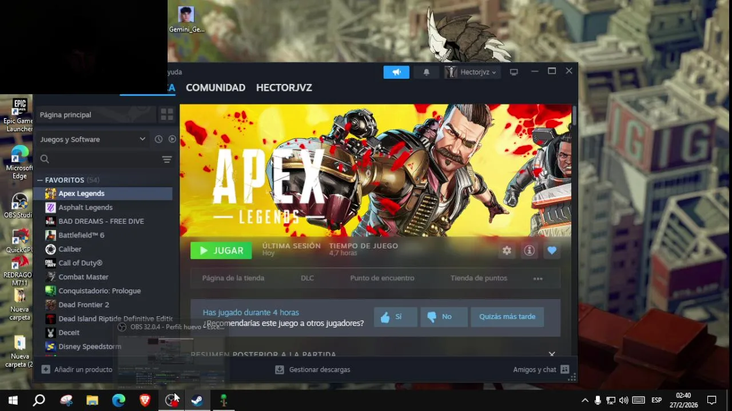Image resolution: width=732 pixels, height=411 pixels.
Task: Click the Deceit game icon in list
Action: coord(50,332)
